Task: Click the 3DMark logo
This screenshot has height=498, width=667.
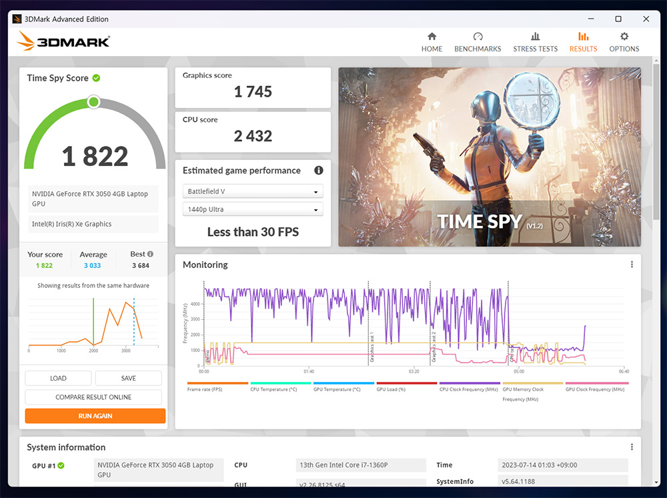Action: 63,41
